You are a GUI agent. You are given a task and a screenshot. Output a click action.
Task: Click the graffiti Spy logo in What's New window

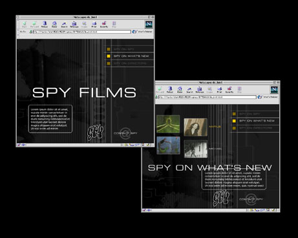221,199
